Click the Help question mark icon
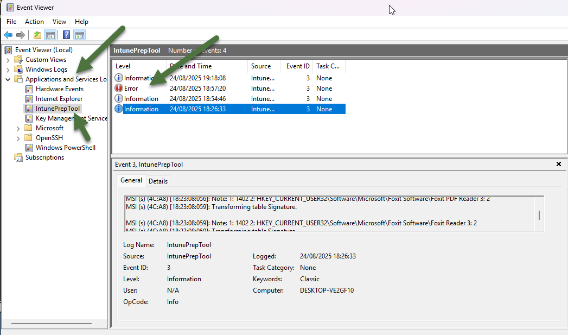Image resolution: width=568 pixels, height=335 pixels. click(65, 34)
